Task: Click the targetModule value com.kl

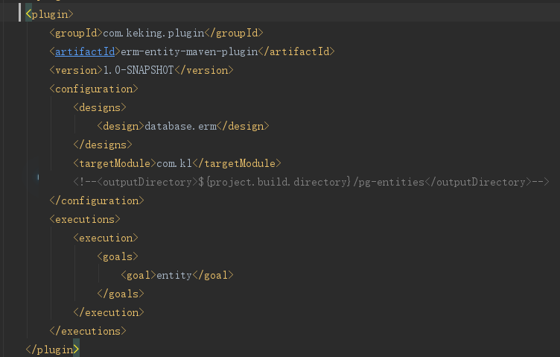Action: tap(174, 163)
